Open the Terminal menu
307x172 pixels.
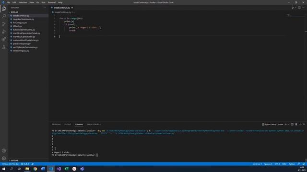pyautogui.click(x=52, y=2)
